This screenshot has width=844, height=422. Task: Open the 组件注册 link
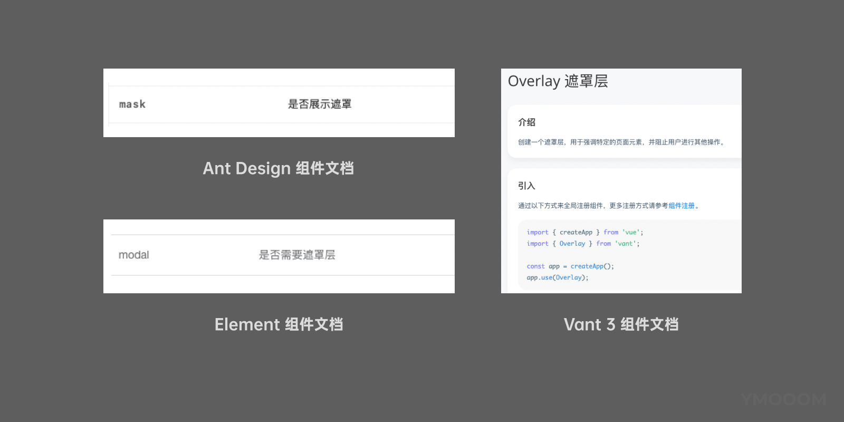click(x=682, y=206)
